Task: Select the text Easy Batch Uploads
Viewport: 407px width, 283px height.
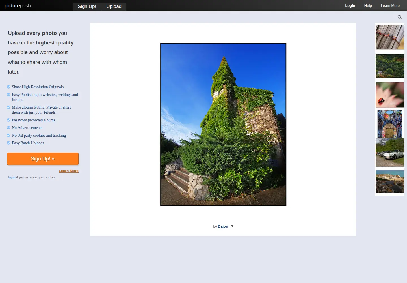Action: click(28, 143)
